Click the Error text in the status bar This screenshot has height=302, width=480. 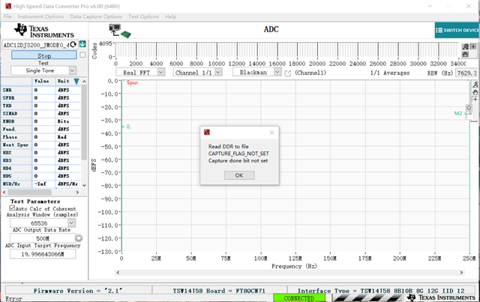pos(13,299)
